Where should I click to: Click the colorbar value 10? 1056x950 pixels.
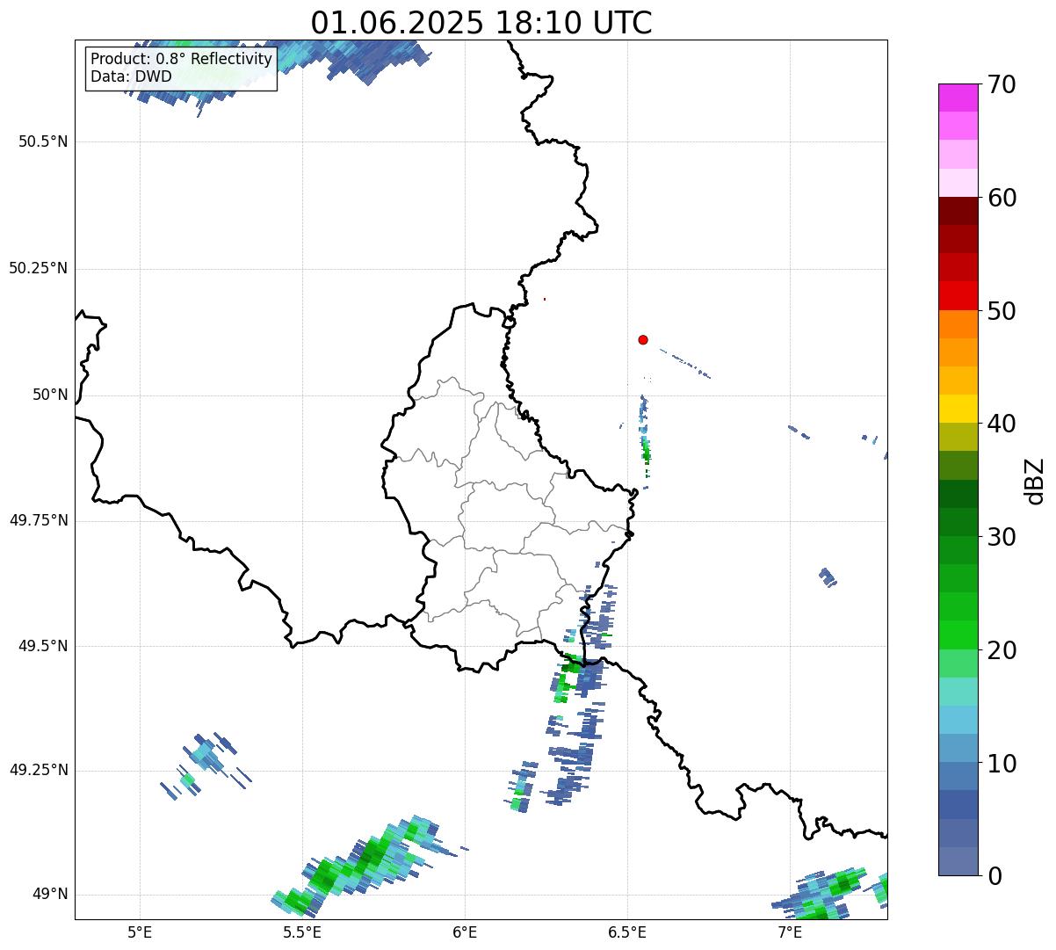pos(1002,764)
